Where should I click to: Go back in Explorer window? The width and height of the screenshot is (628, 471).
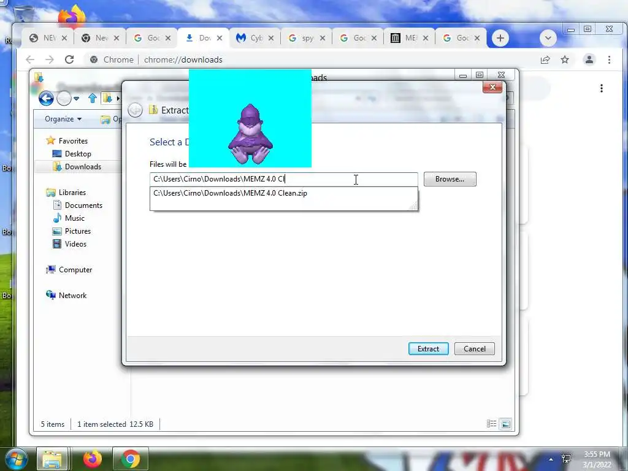pyautogui.click(x=46, y=98)
